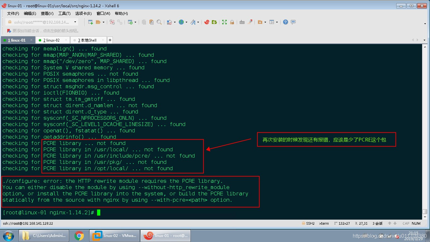The image size is (430, 242).
Task: Click the Disconnect chain icon
Action: tap(120, 22)
